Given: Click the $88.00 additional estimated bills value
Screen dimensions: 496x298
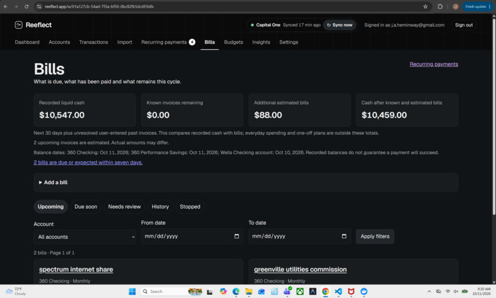Looking at the screenshot, I should point(268,115).
